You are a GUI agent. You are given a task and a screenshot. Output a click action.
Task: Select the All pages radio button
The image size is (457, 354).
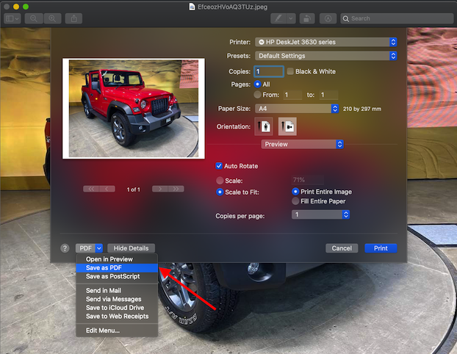tap(257, 84)
